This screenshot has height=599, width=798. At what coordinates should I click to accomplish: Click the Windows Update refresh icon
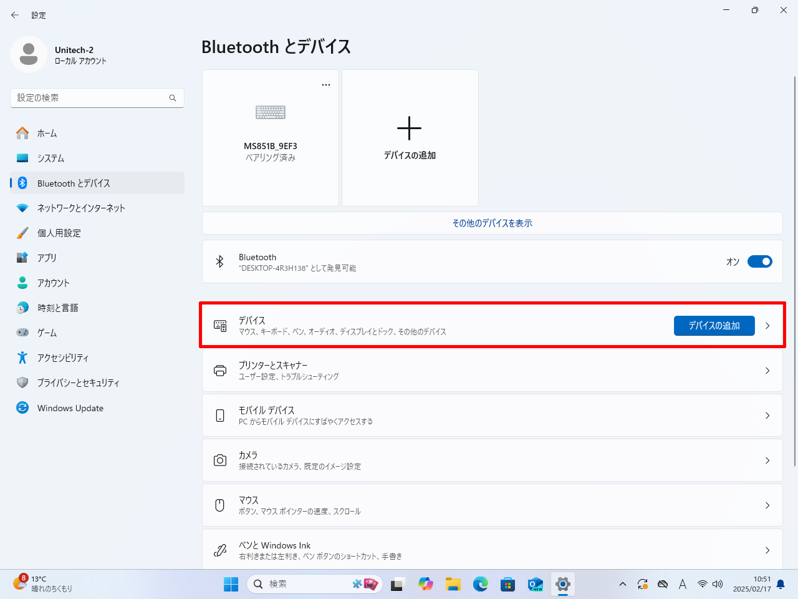pyautogui.click(x=22, y=407)
